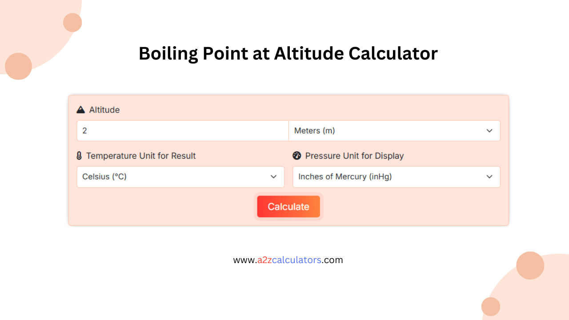Screen dimensions: 569x320
Task: Click the Boiling Point at Altitude Calculator heading
Action: pos(288,53)
